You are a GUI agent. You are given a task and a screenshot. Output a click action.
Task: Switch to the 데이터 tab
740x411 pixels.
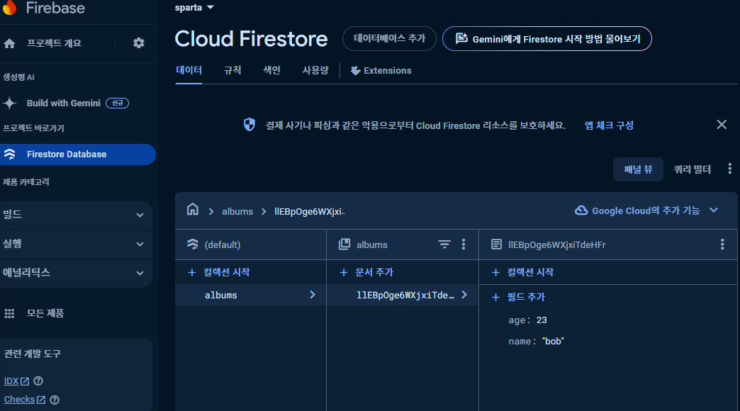click(189, 70)
